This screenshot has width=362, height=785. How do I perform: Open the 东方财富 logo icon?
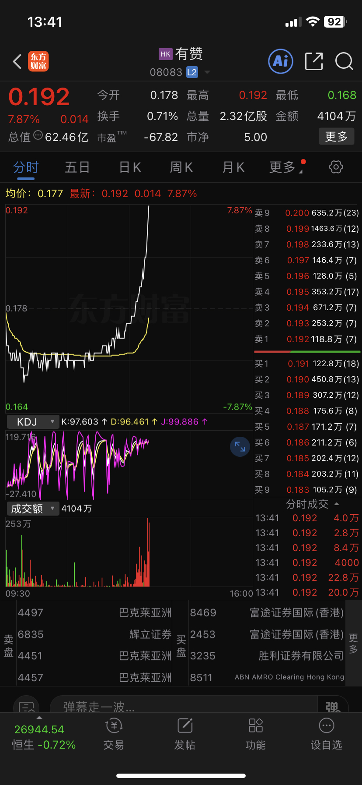click(x=38, y=61)
